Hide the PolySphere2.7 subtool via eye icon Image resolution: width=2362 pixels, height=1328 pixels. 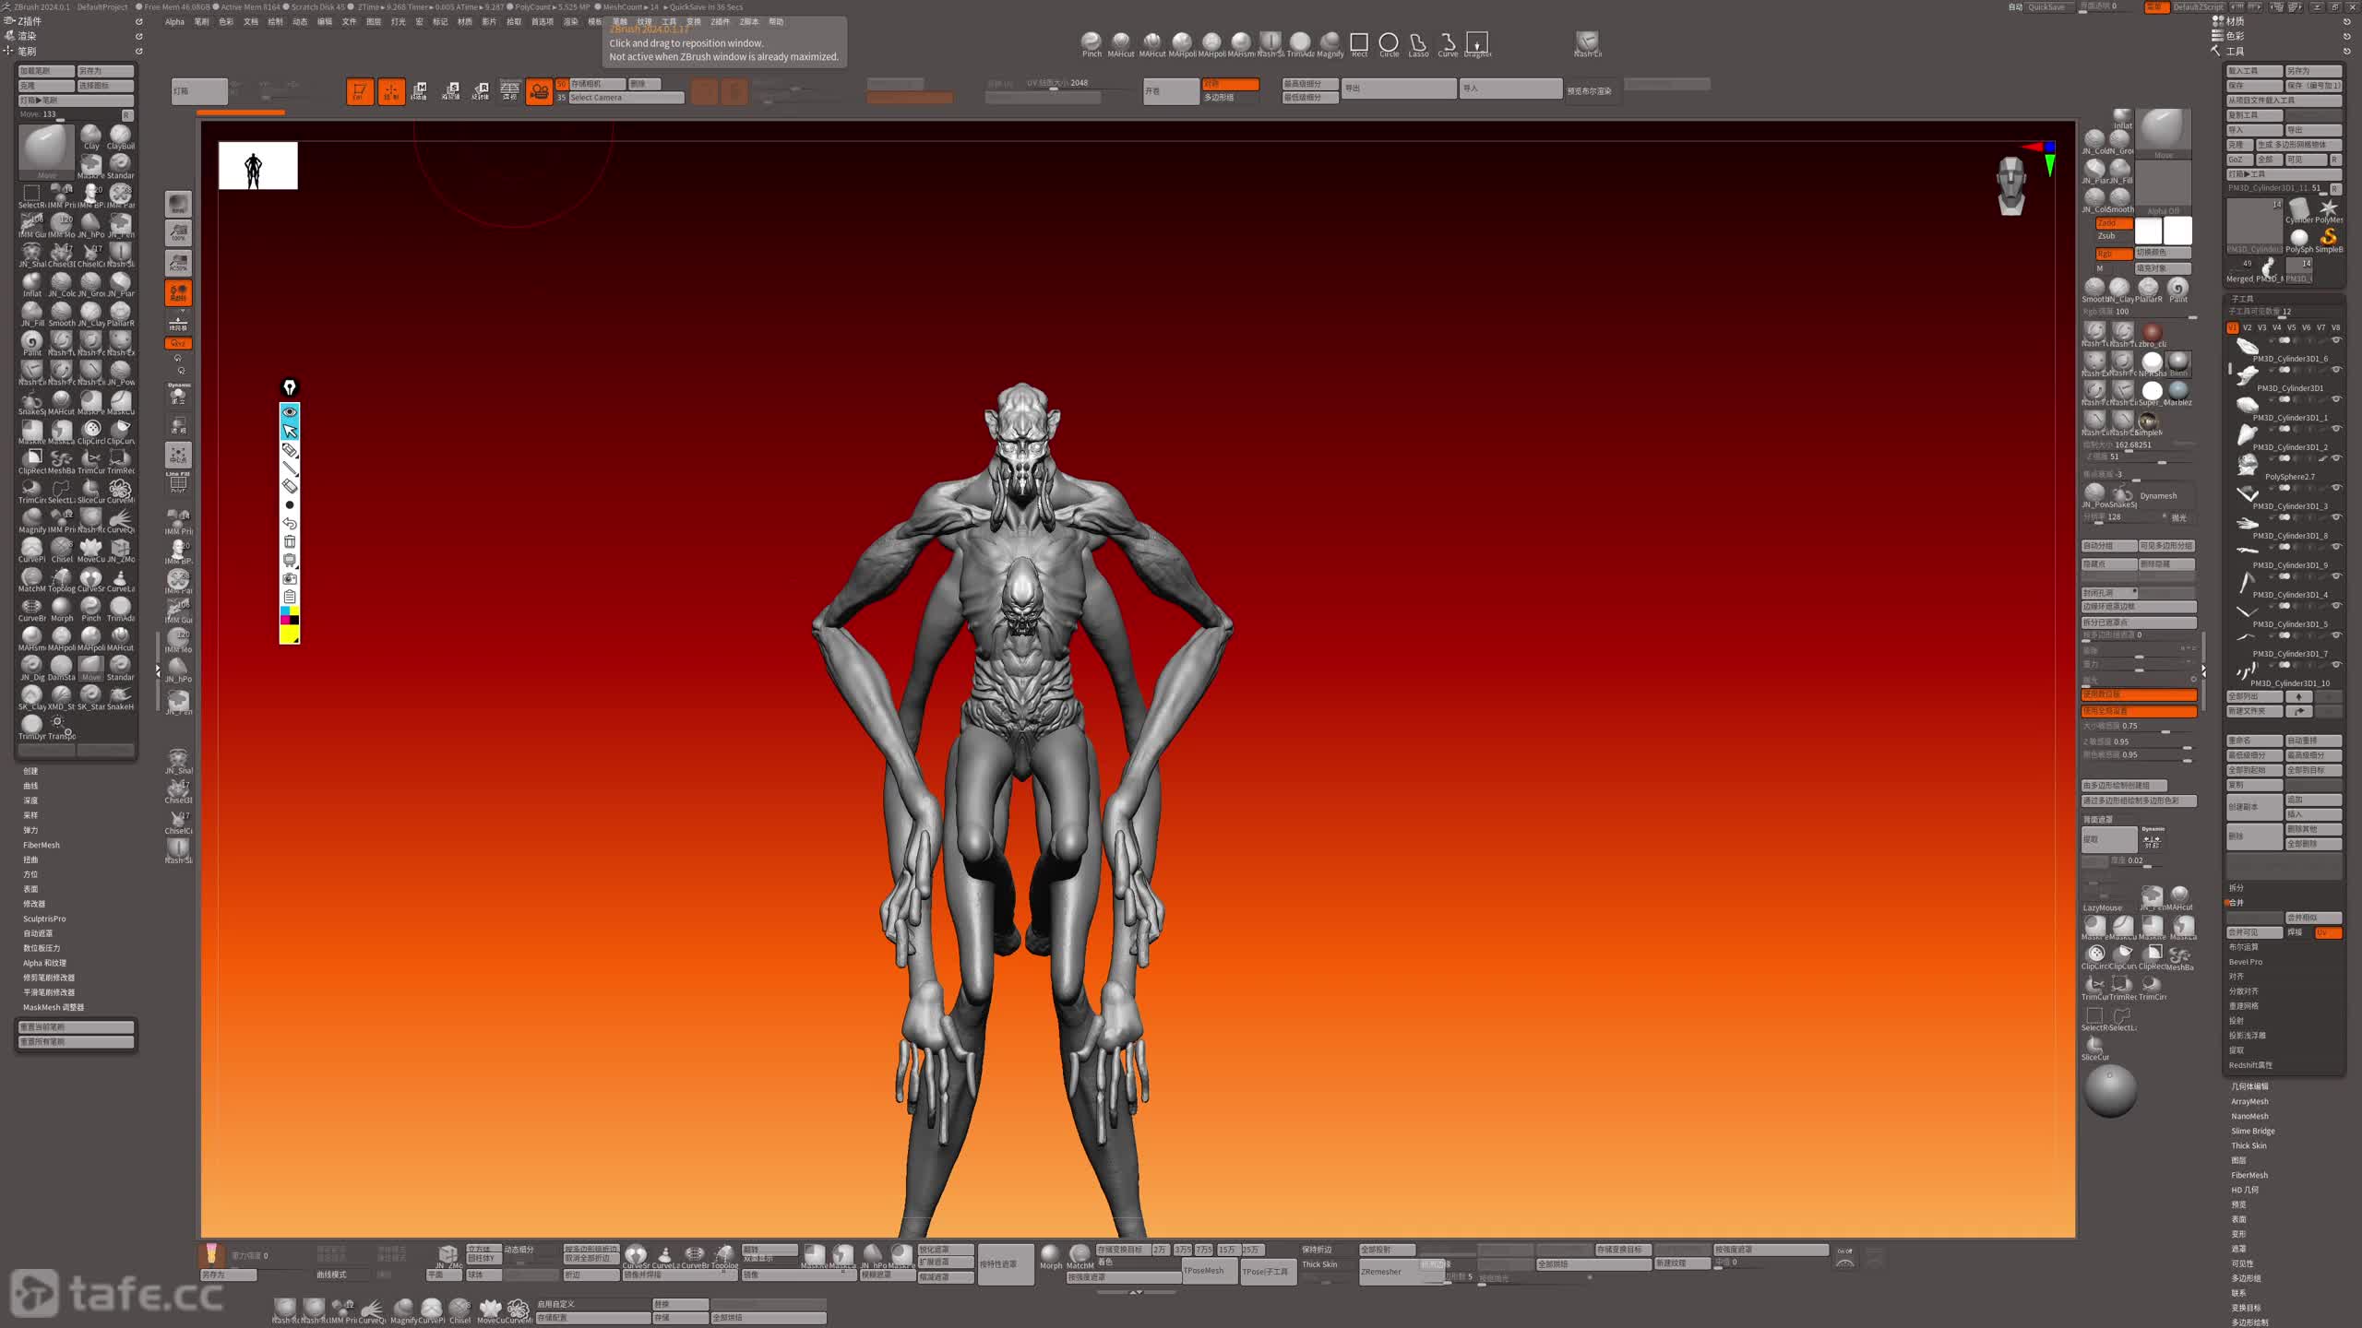(2336, 458)
